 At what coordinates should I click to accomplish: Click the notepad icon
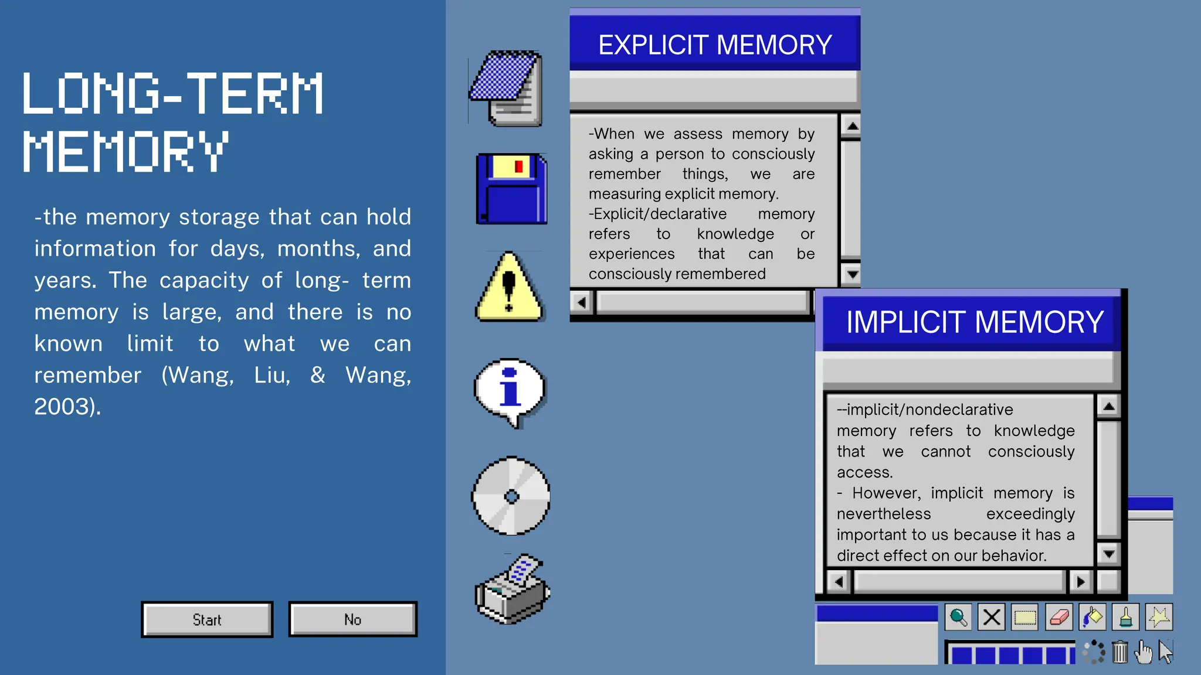(x=507, y=88)
